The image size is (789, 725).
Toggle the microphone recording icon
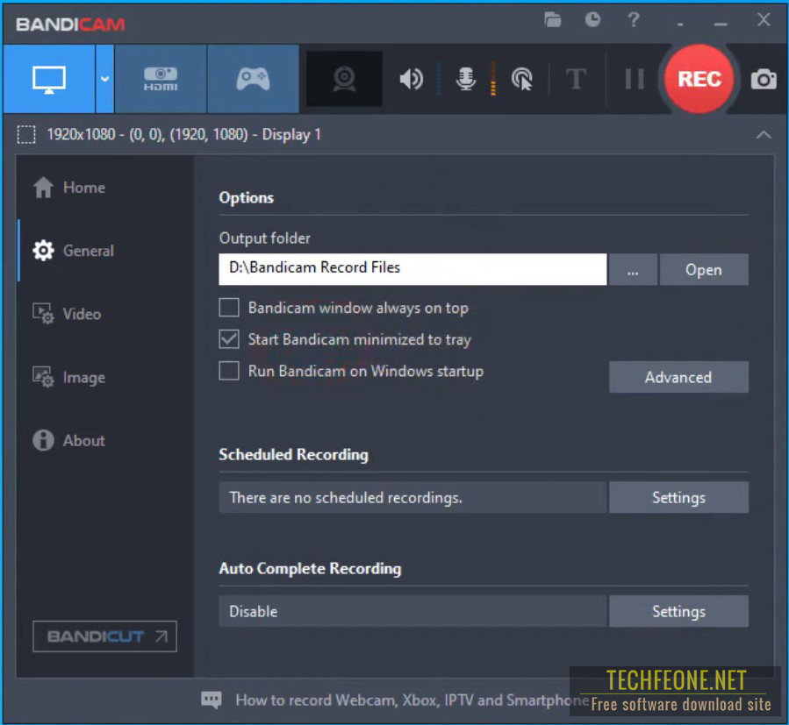tap(465, 79)
